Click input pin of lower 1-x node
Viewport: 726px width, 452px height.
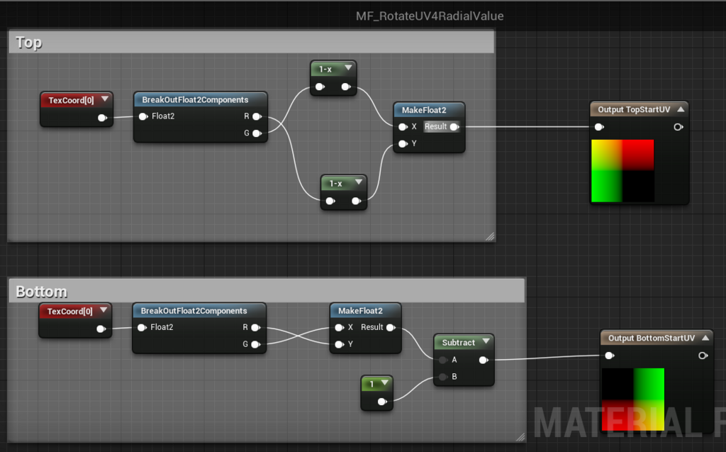pyautogui.click(x=330, y=201)
